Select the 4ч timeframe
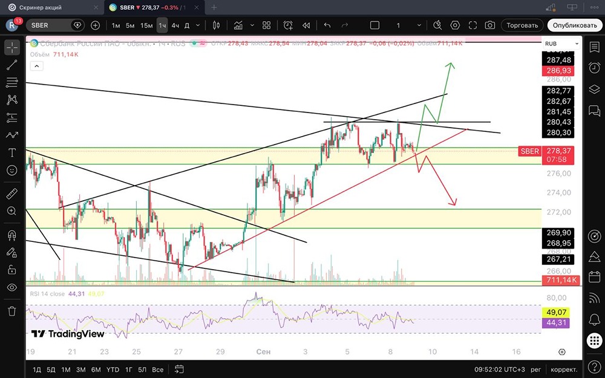 [x=175, y=25]
